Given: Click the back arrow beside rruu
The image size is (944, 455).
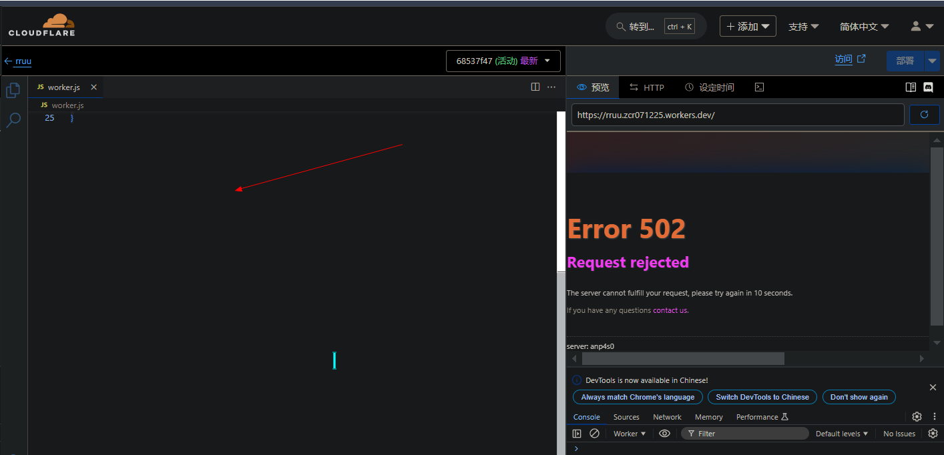Looking at the screenshot, I should 8,61.
